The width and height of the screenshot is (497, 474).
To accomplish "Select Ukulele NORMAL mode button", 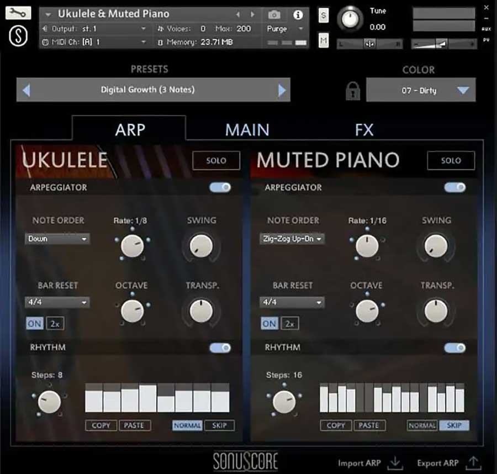I will pos(187,425).
